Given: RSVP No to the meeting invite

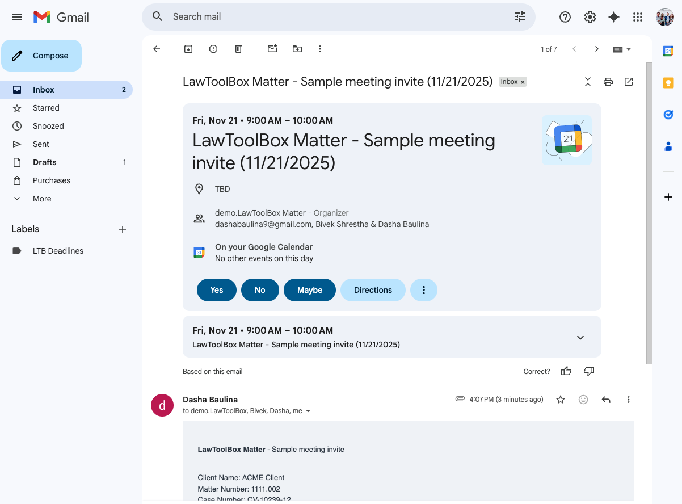Looking at the screenshot, I should [260, 290].
